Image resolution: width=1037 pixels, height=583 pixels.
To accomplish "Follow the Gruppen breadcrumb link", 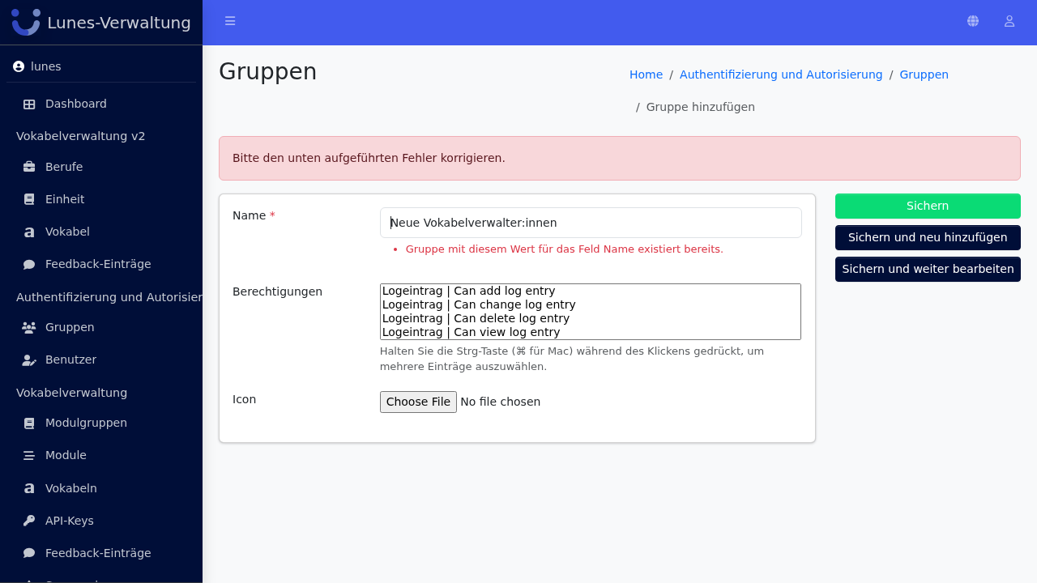I will [x=924, y=74].
